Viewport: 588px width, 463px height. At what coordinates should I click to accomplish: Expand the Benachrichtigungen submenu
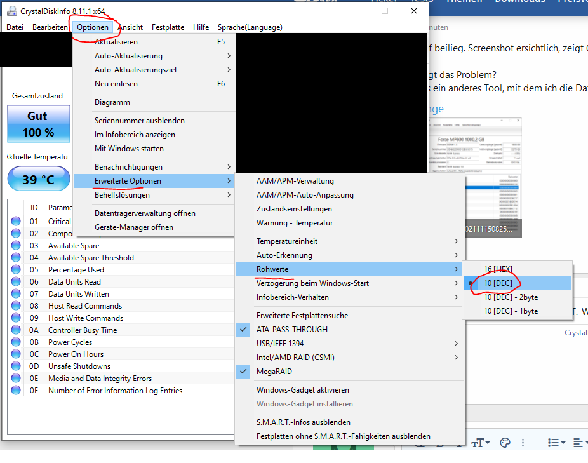click(x=154, y=167)
